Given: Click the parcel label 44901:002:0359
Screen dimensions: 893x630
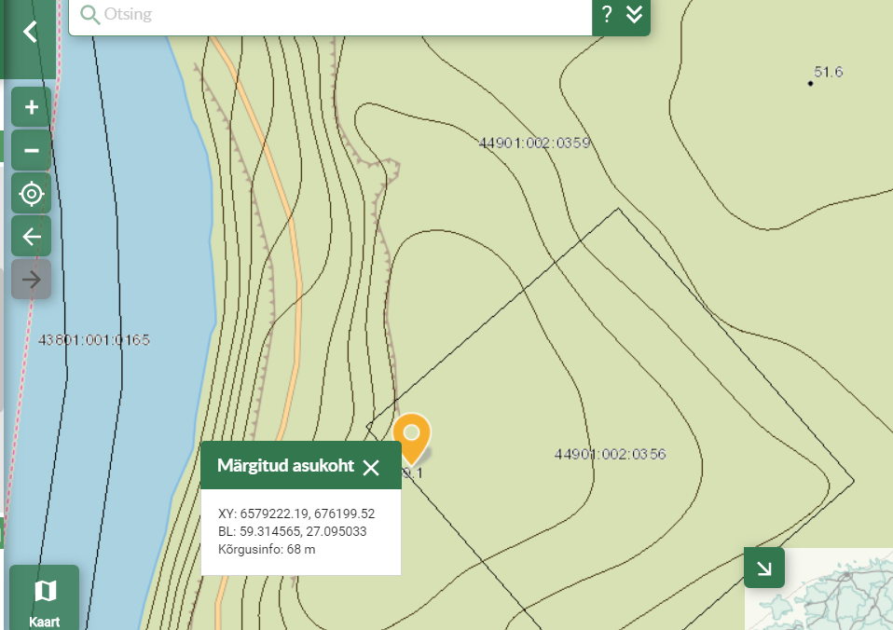Looking at the screenshot, I should [534, 144].
